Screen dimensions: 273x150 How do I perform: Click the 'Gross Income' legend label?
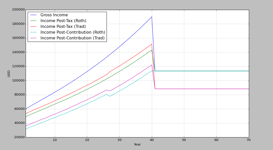coord(54,15)
